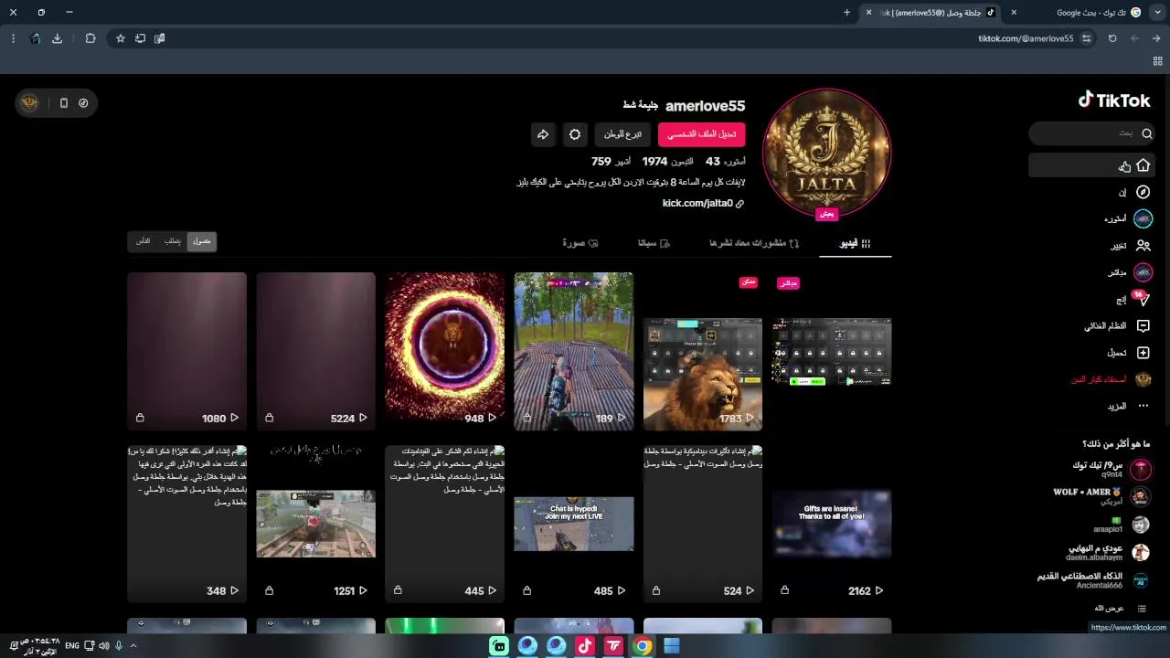Image resolution: width=1170 pixels, height=658 pixels.
Task: Open profile settings gear icon
Action: [x=574, y=134]
